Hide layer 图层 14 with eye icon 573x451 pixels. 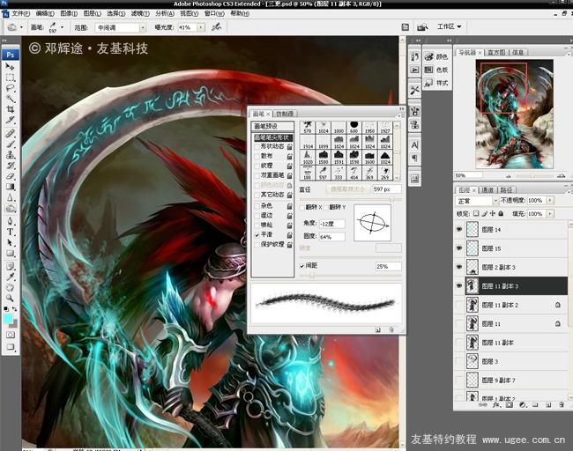tap(459, 229)
